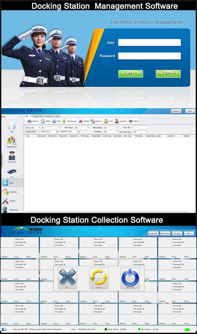Click the yellow Restart arrows icon
197x334 pixels.
point(99,277)
